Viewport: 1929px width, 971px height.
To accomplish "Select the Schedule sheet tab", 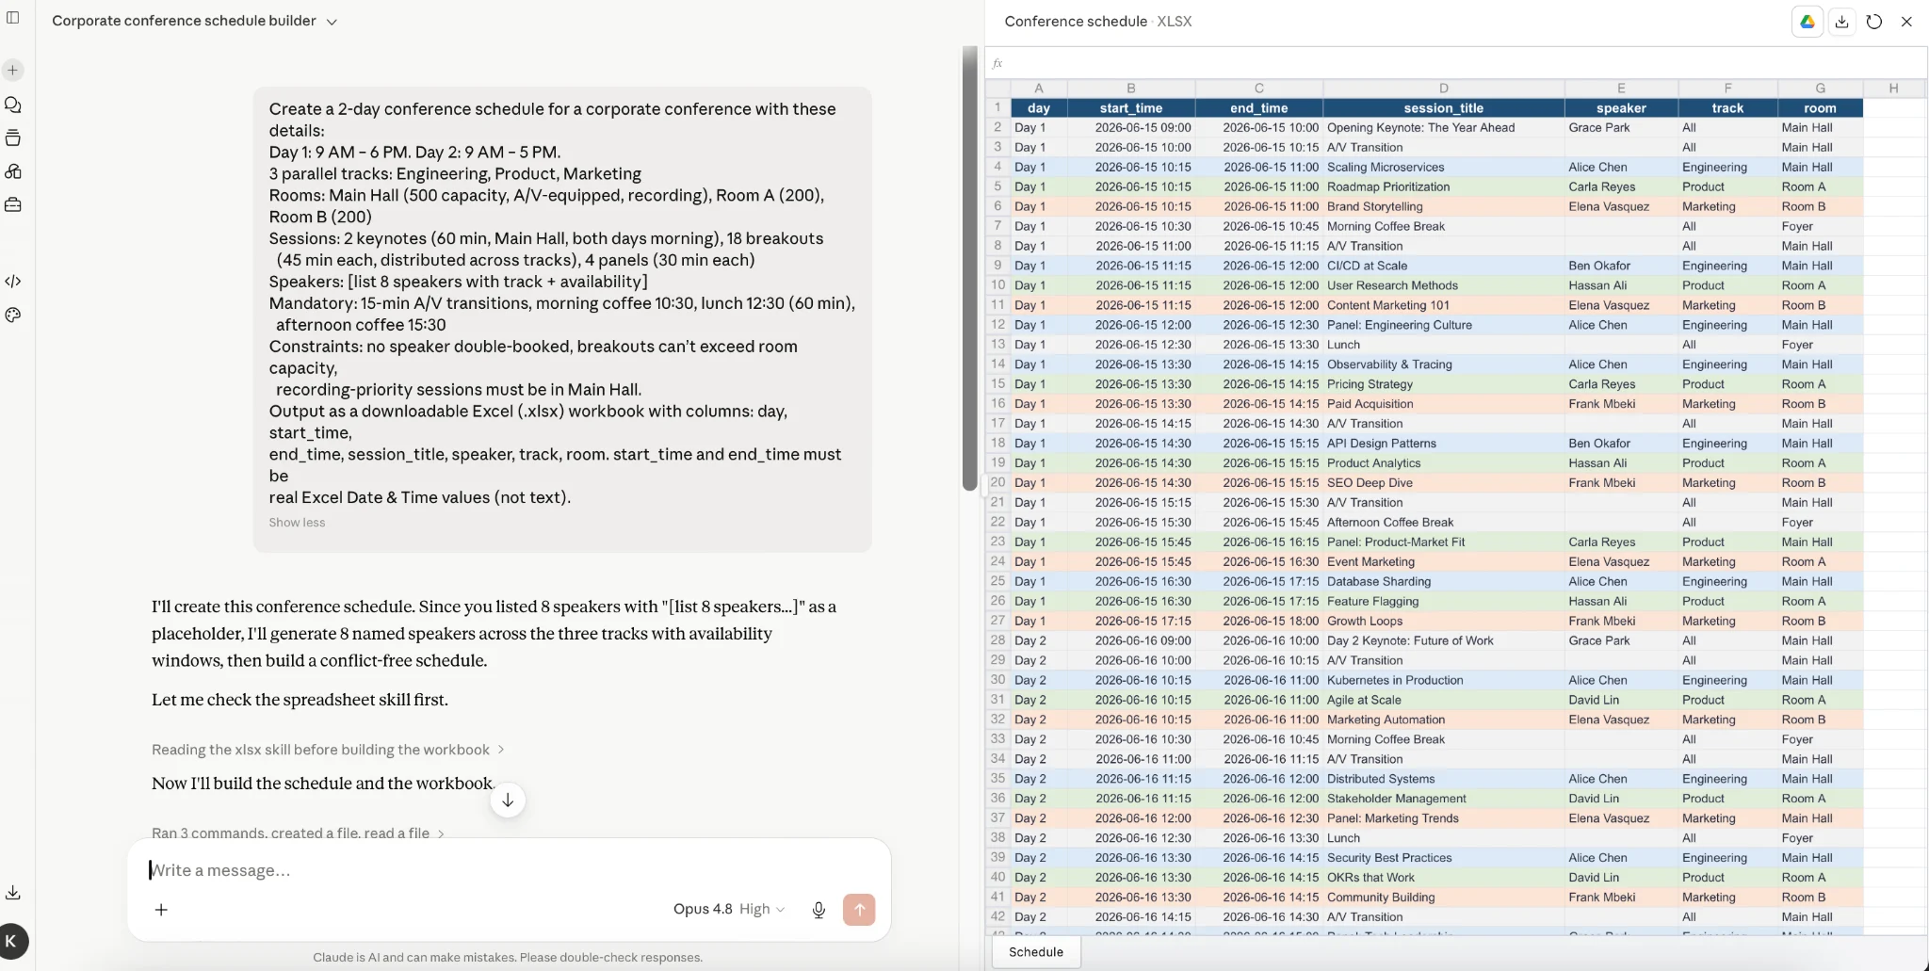I will click(x=1036, y=952).
